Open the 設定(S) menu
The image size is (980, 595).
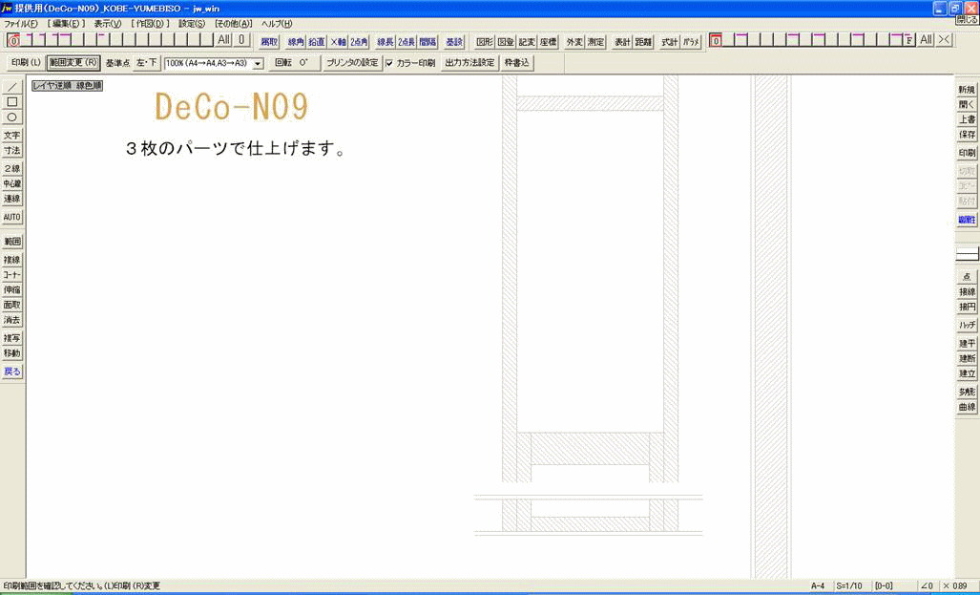tap(192, 23)
